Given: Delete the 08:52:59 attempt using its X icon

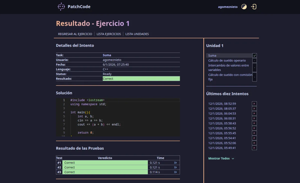Looking at the screenshot, I should pyautogui.click(x=254, y=103).
